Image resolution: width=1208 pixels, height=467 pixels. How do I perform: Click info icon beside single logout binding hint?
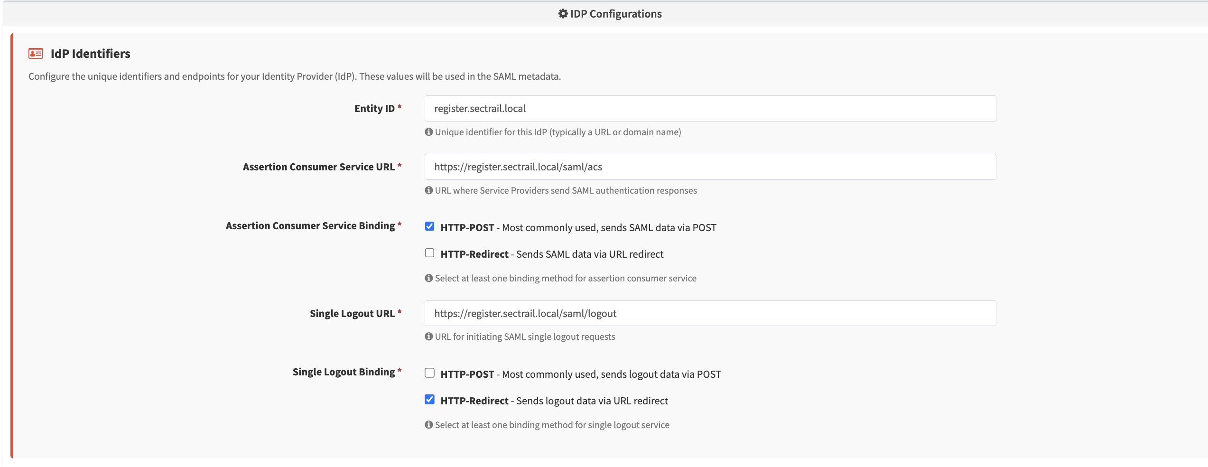coord(429,425)
